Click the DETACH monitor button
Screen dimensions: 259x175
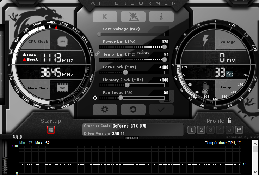click(132, 138)
